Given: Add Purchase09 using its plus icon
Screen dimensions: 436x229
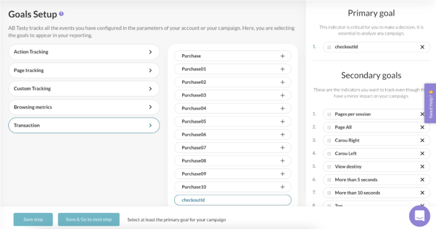Looking at the screenshot, I should 282,174.
